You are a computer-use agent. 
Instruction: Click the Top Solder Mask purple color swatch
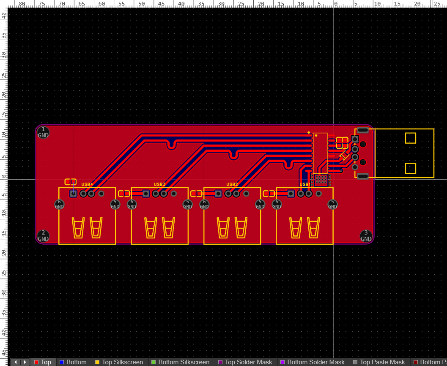click(x=220, y=362)
